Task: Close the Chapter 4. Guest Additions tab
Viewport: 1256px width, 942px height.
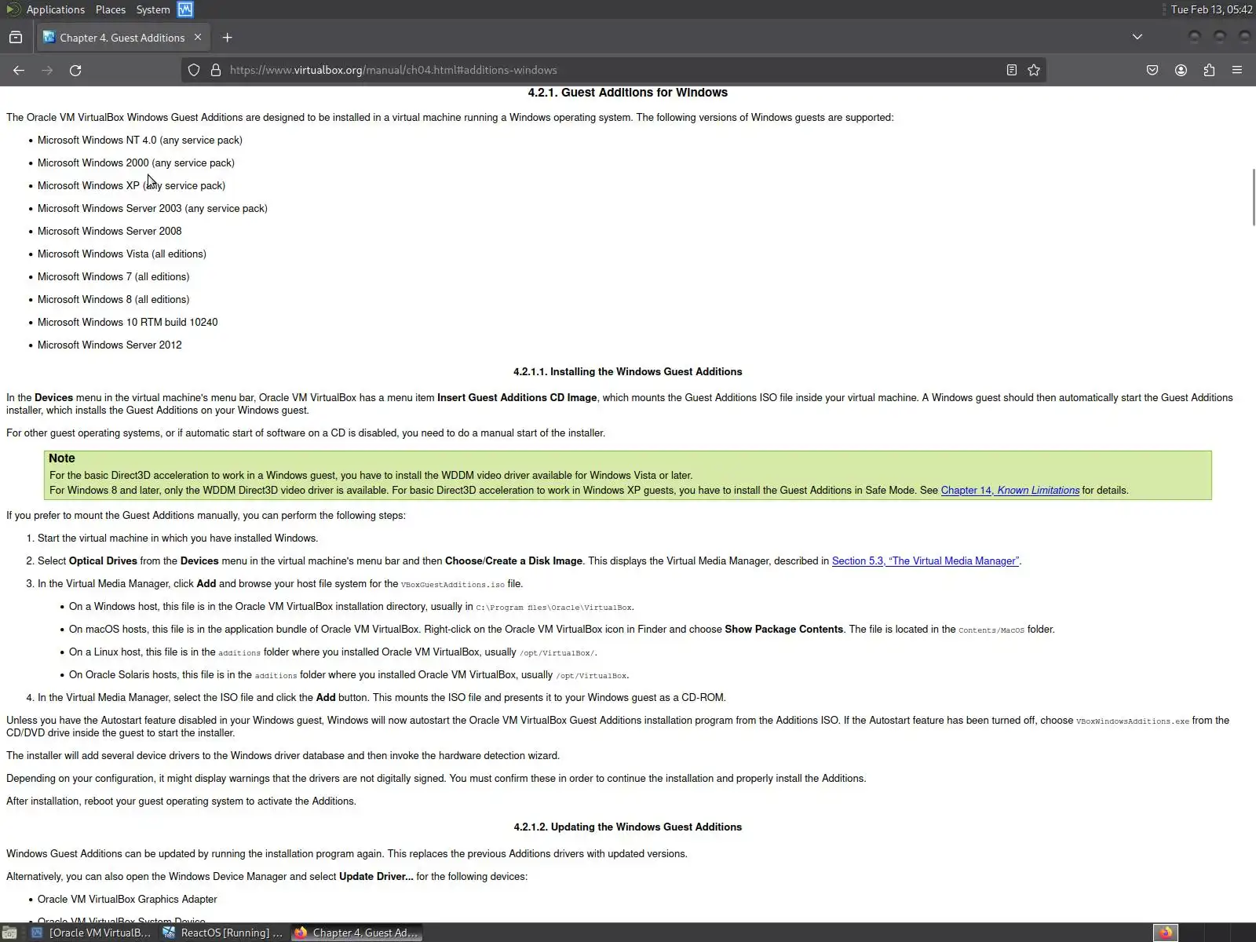Action: click(x=198, y=38)
